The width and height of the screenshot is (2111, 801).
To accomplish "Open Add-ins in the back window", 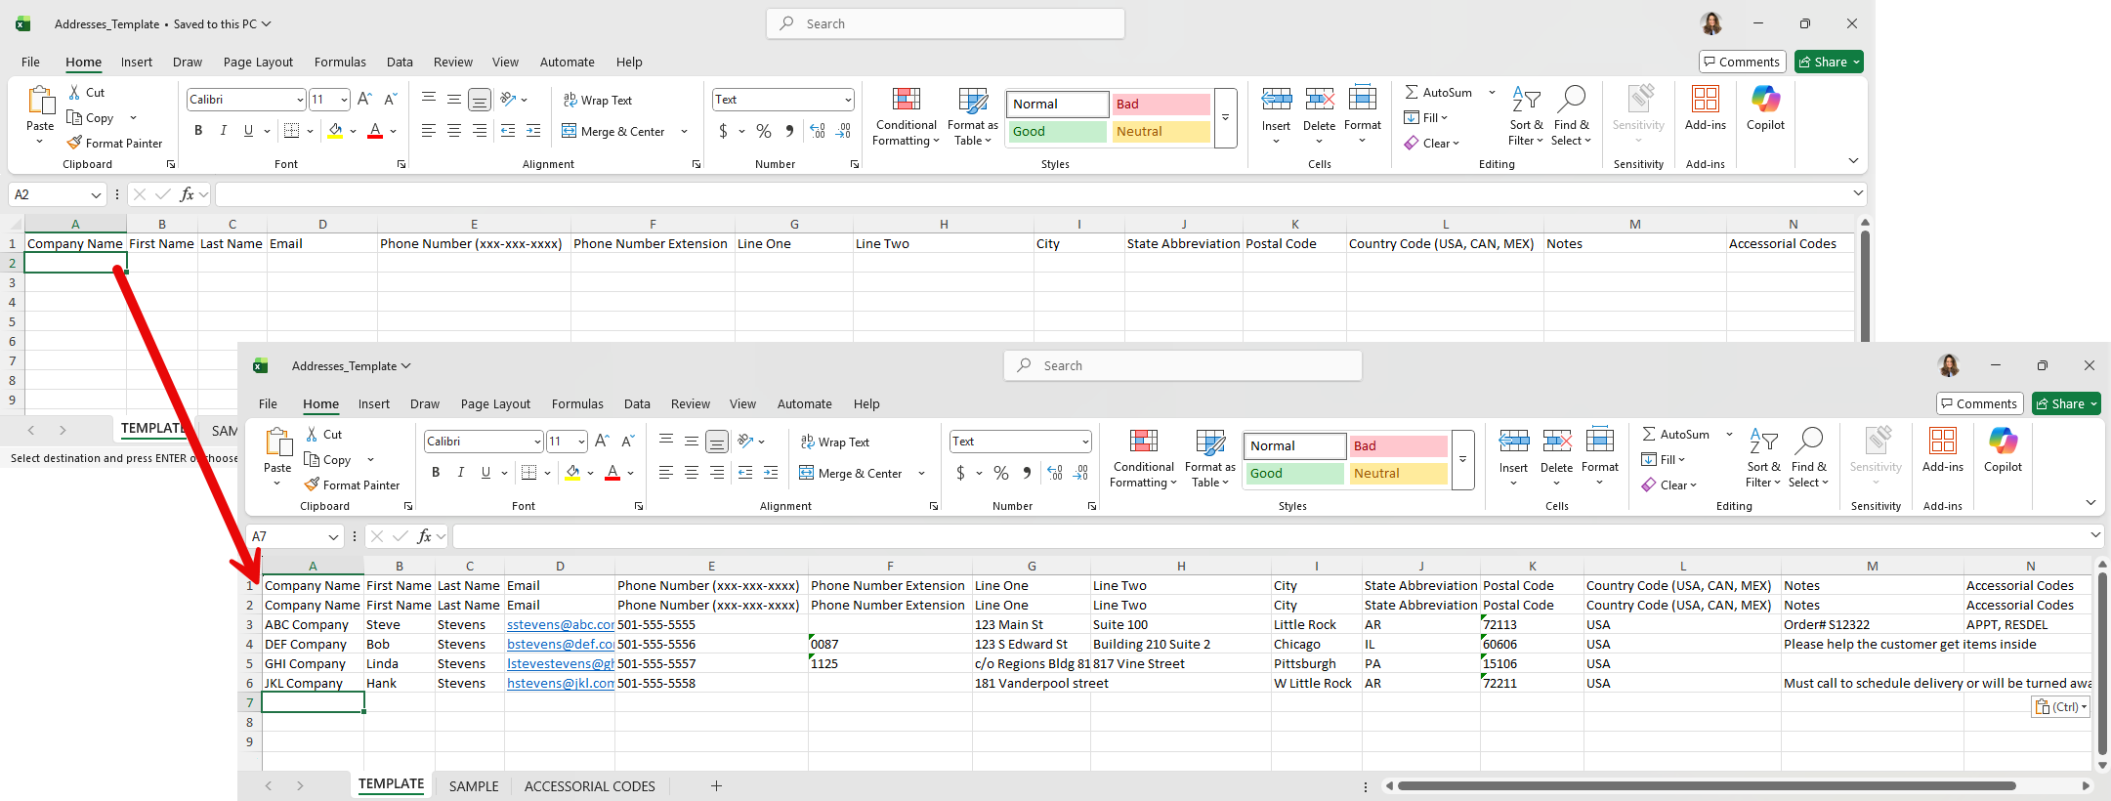I will [1705, 108].
